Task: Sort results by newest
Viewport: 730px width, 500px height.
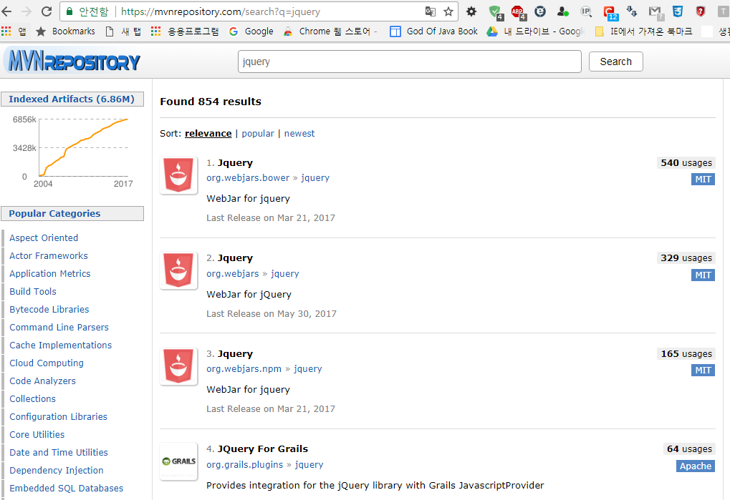Action: 299,133
